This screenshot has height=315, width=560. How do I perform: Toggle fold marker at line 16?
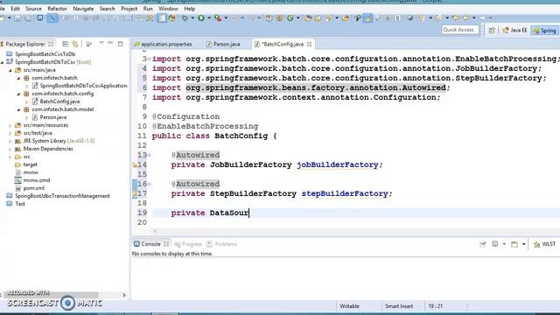pos(149,185)
